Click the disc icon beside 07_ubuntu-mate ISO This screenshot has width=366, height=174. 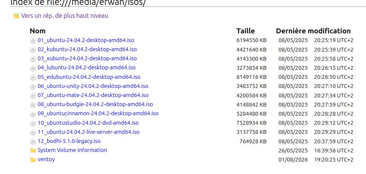coord(33,96)
